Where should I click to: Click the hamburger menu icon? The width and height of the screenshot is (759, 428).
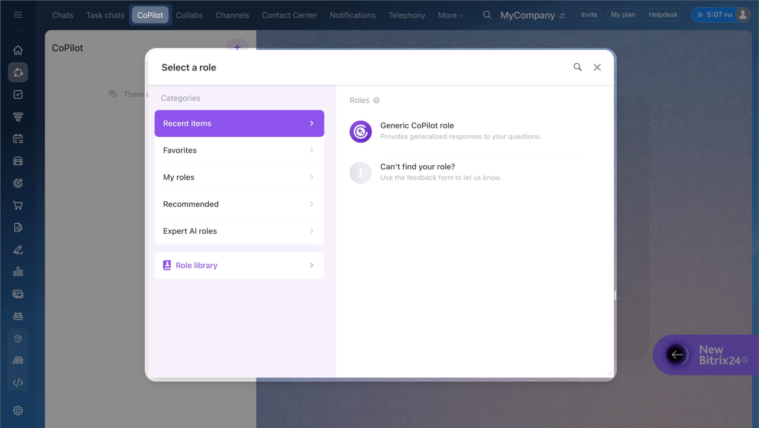[18, 15]
